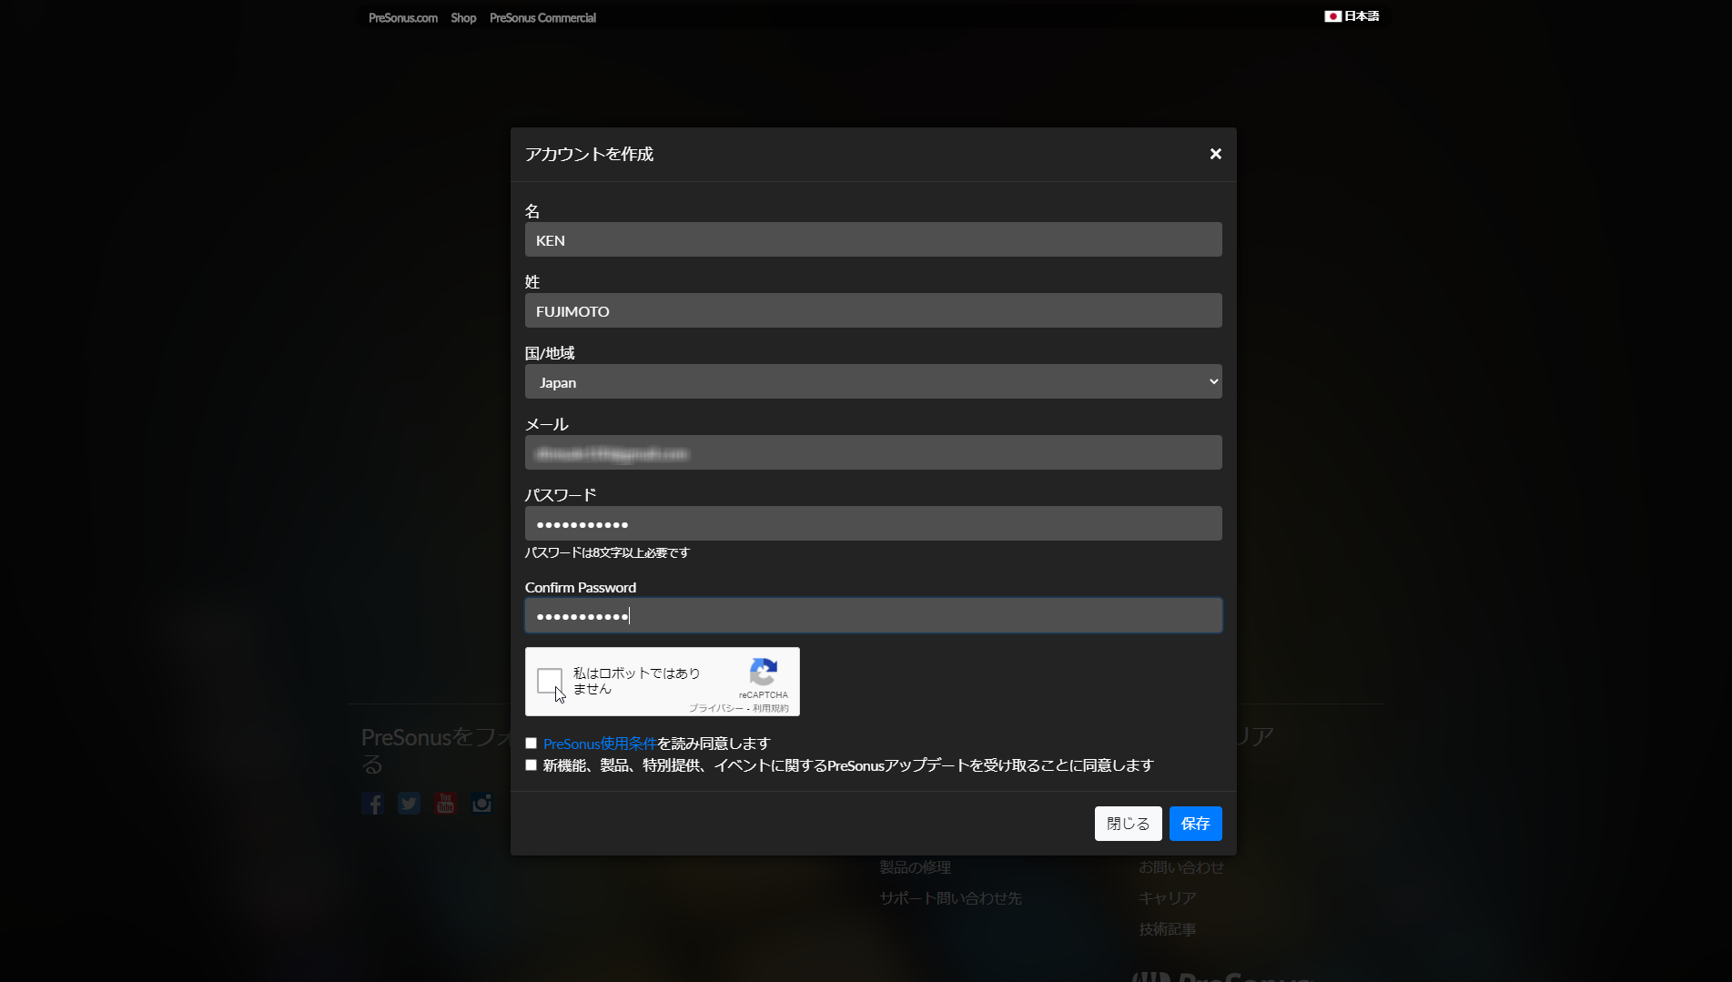This screenshot has width=1732, height=982.
Task: Open the Facebook icon in footer
Action: click(x=372, y=803)
